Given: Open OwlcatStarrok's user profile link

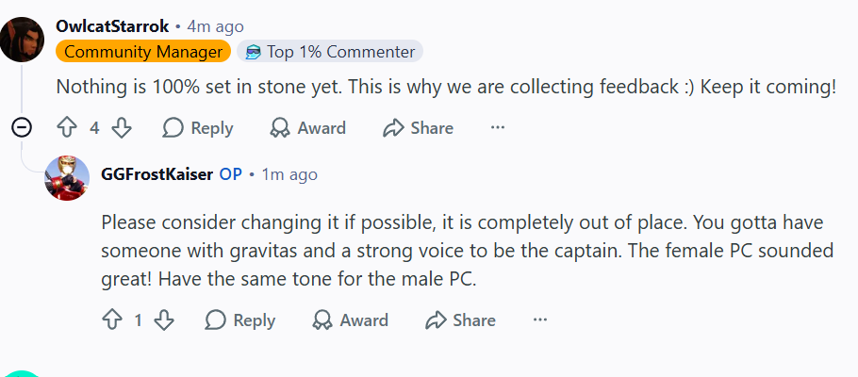Looking at the screenshot, I should tap(112, 25).
